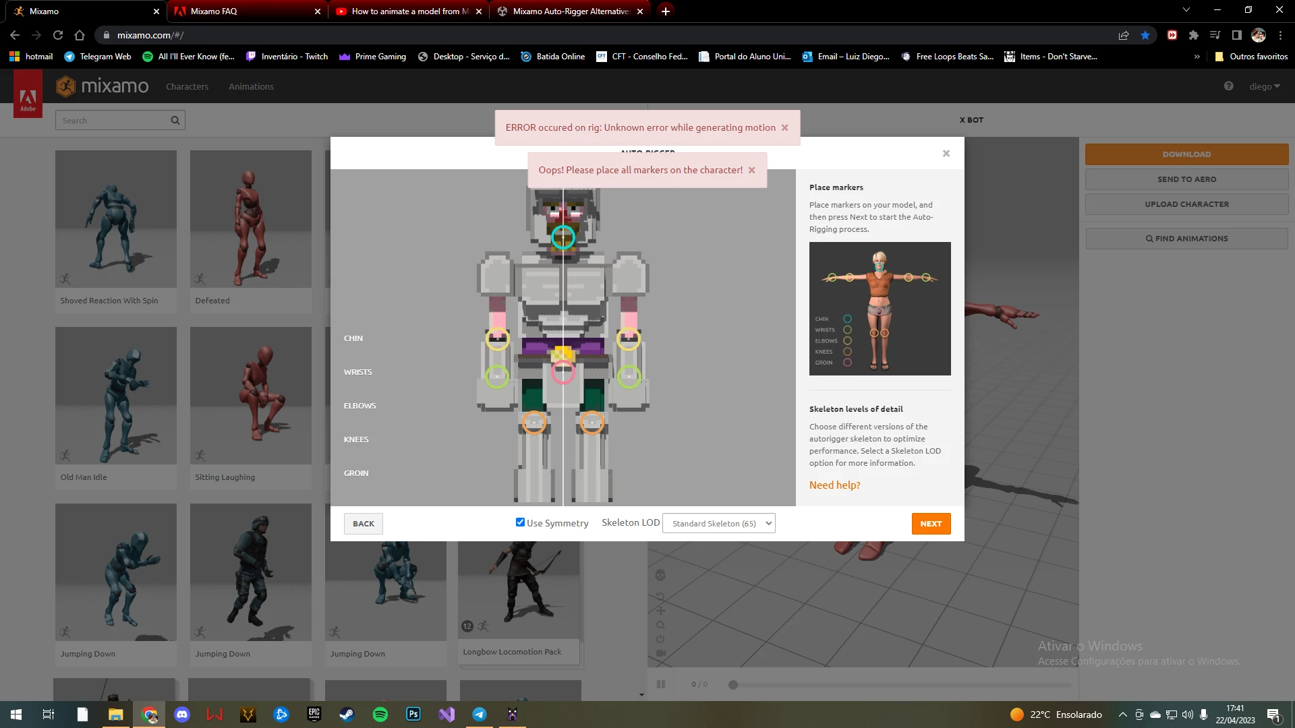
Task: Close the 'place all markers' warning
Action: tap(751, 170)
